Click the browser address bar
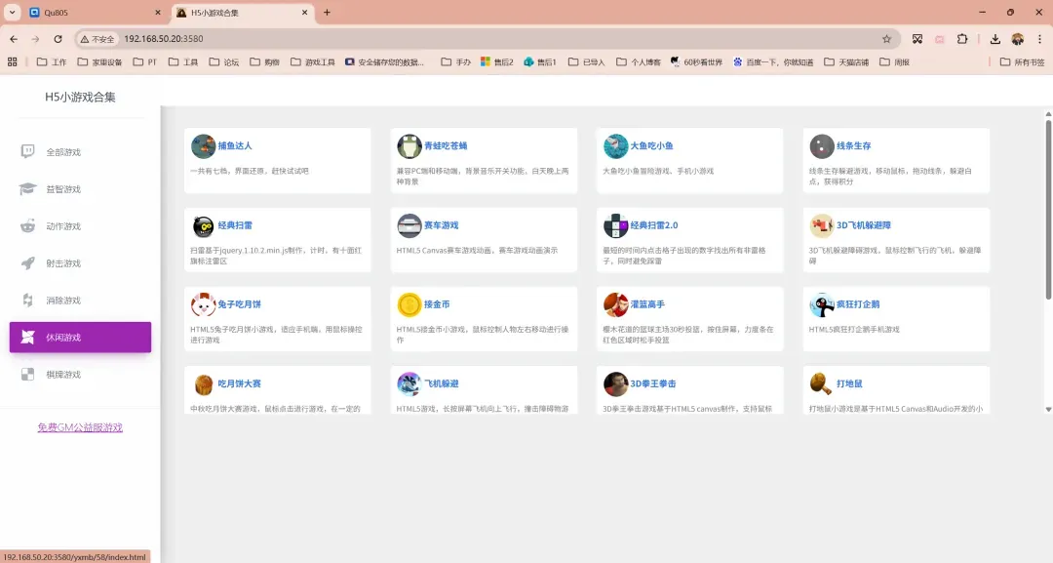 tap(487, 39)
